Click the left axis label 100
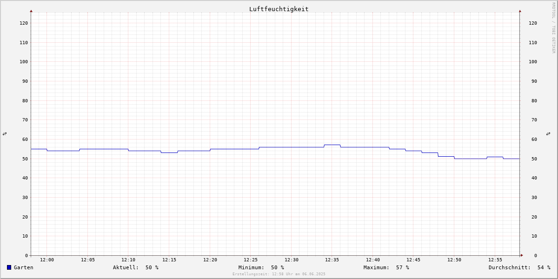The height and width of the screenshot is (279, 558). (x=24, y=61)
